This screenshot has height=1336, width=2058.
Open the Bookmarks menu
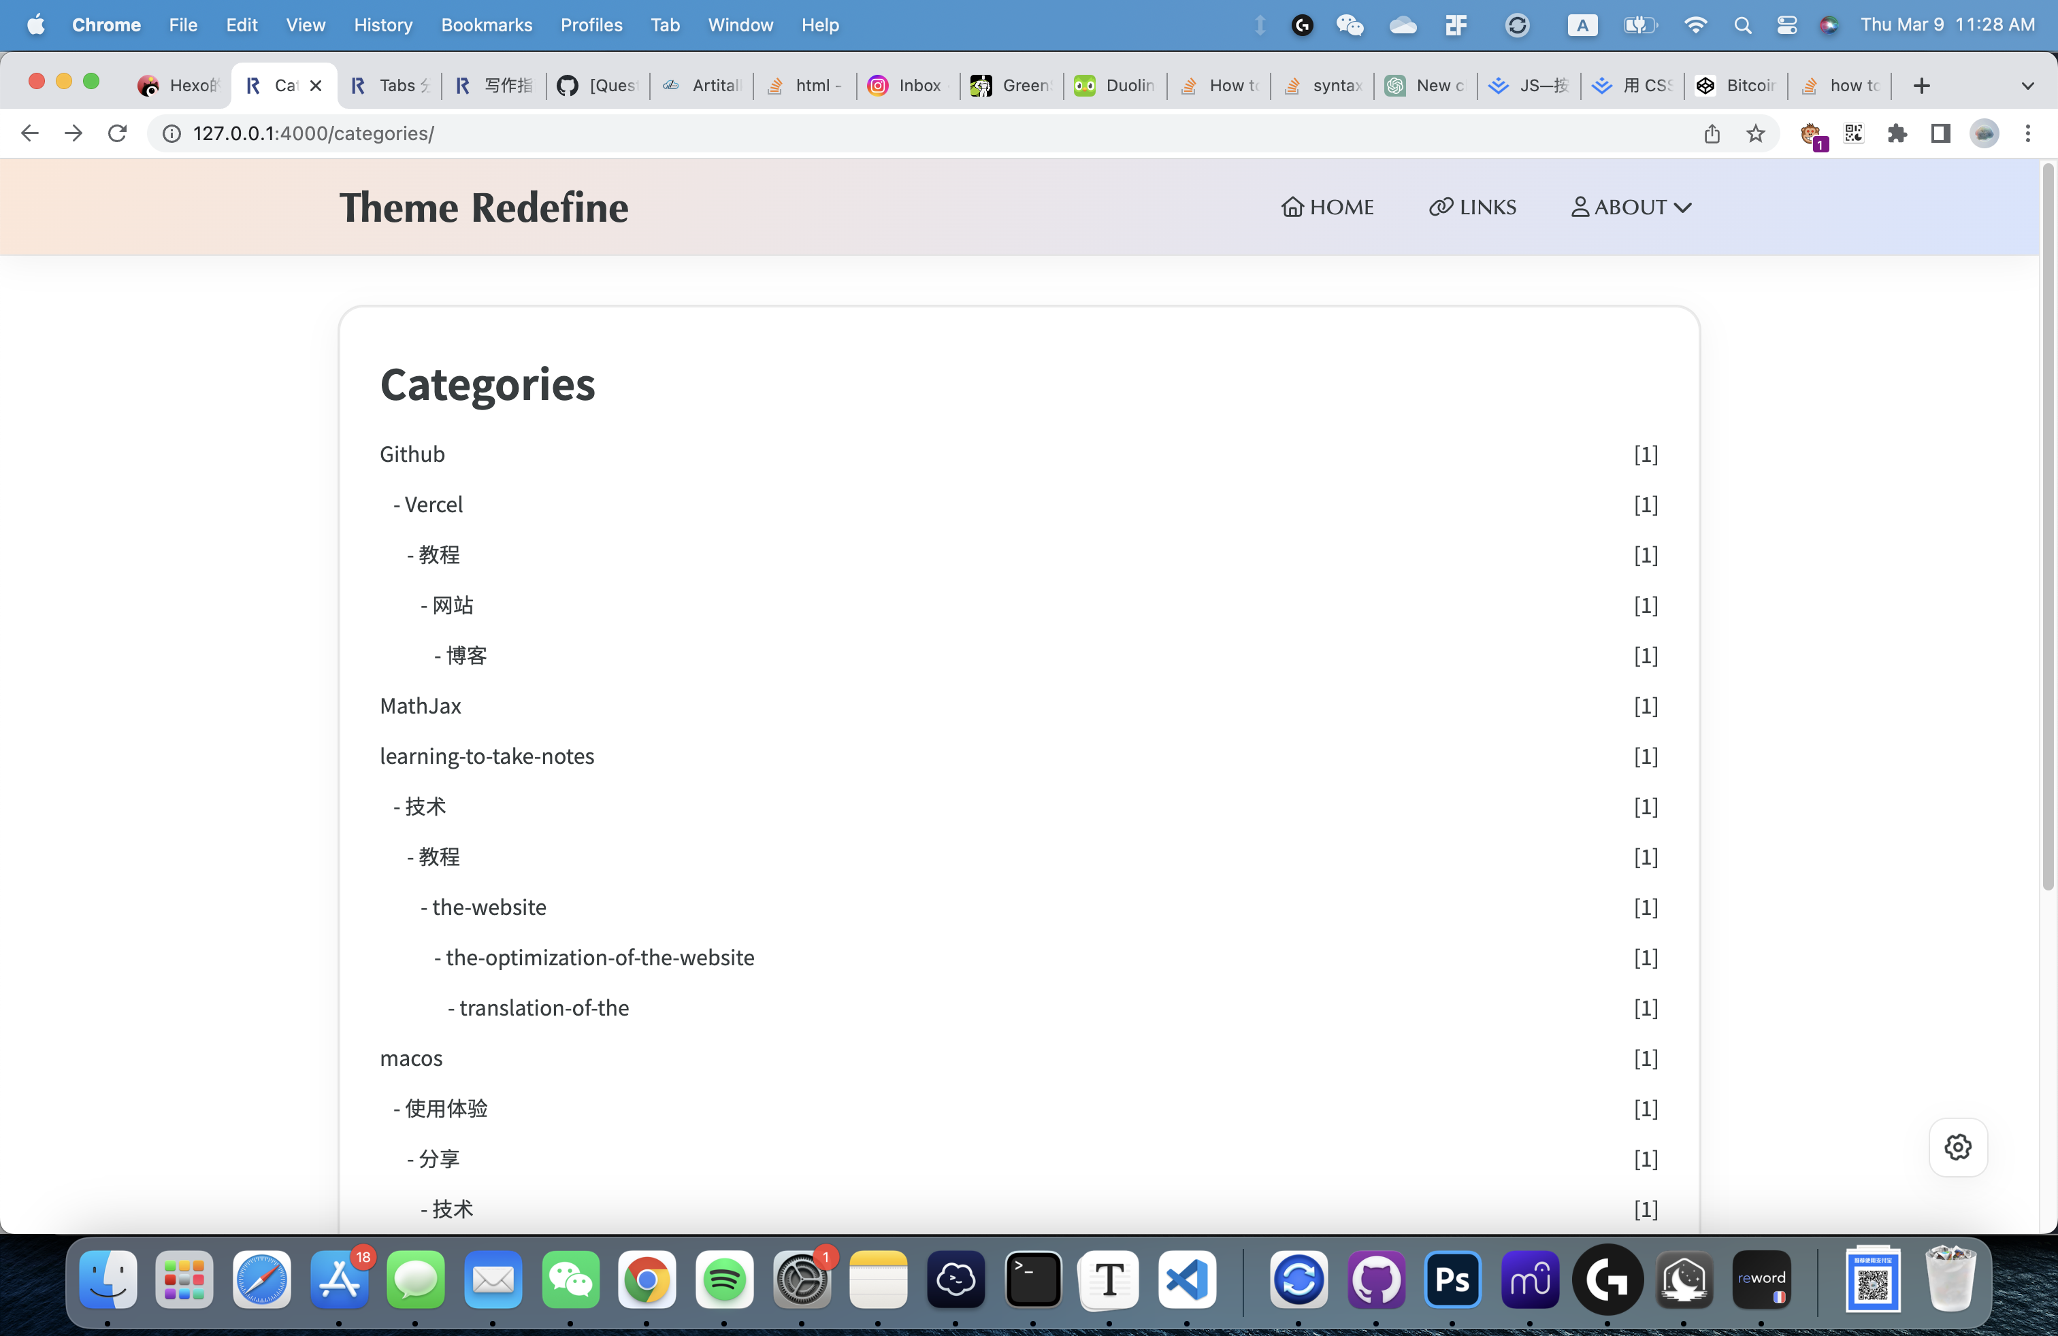pos(486,25)
